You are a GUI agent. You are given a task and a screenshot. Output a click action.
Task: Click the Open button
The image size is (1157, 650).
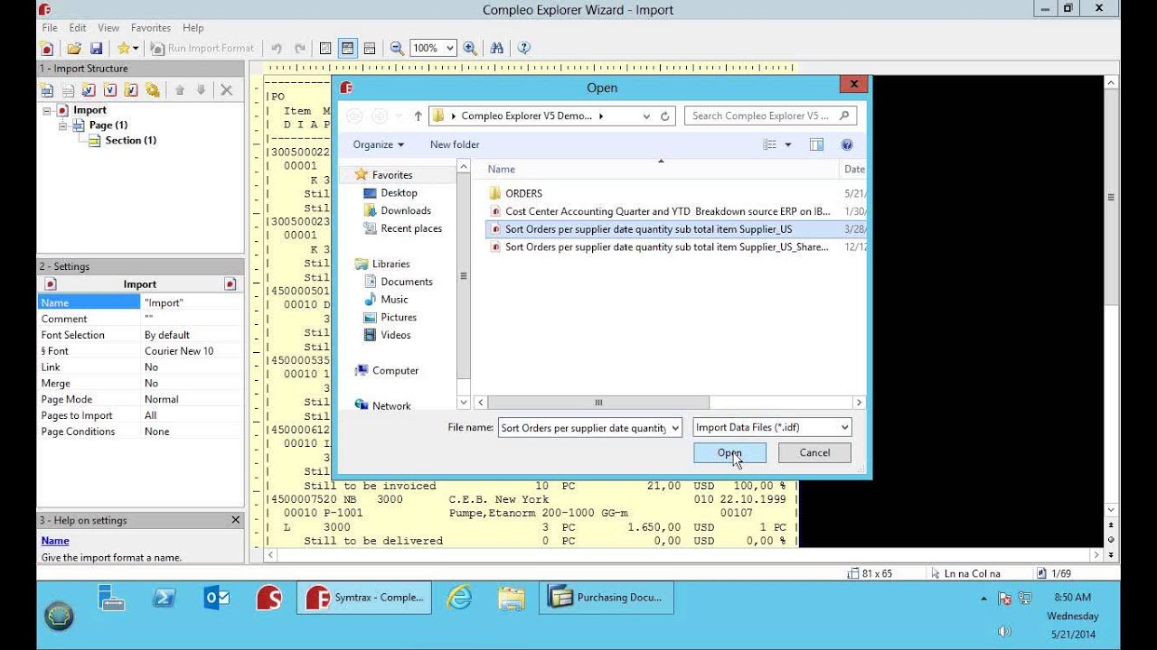click(x=729, y=452)
